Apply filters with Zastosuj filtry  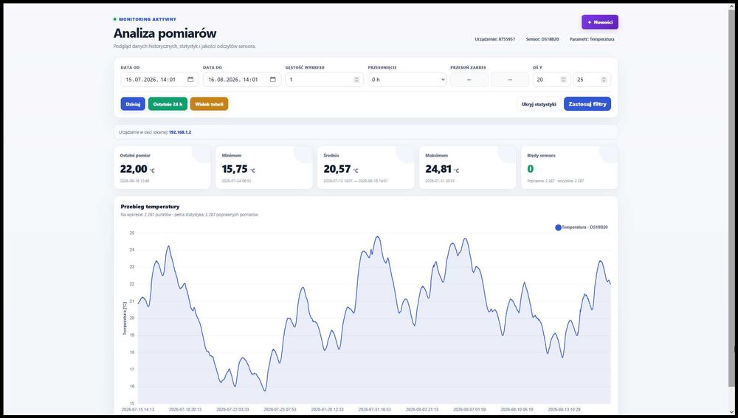[587, 104]
